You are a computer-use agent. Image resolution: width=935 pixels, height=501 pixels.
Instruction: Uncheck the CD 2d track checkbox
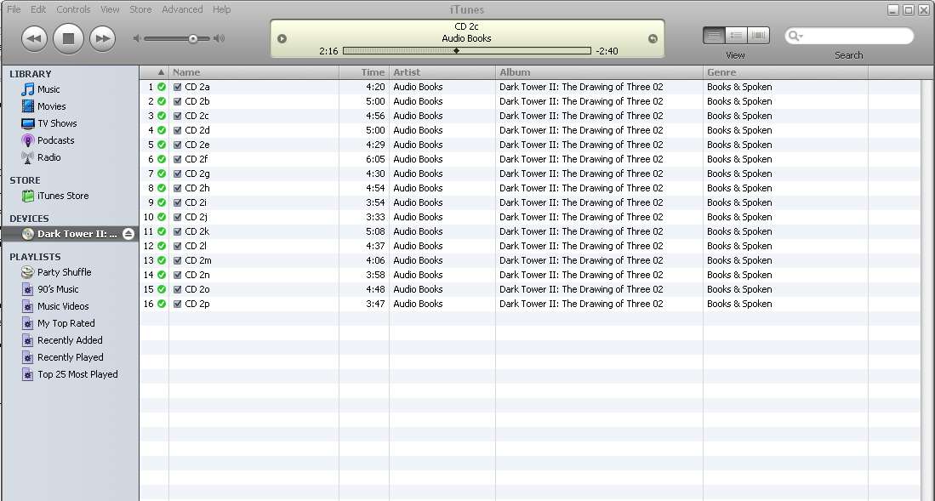click(x=177, y=130)
